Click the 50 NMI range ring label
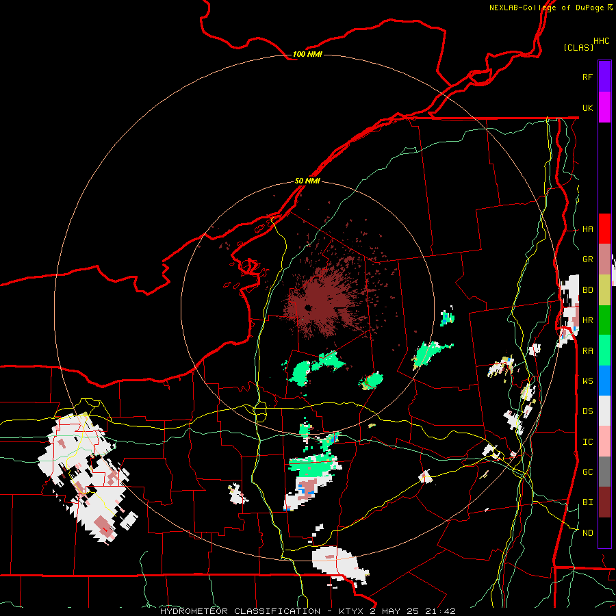Viewport: 616px width, 616px height. click(x=307, y=181)
